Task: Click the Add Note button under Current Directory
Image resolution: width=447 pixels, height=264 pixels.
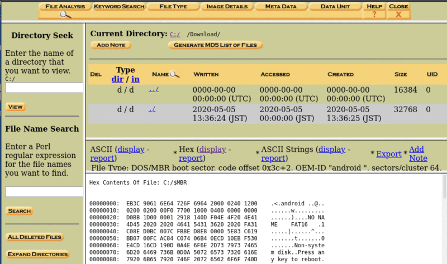Action: pyautogui.click(x=110, y=45)
